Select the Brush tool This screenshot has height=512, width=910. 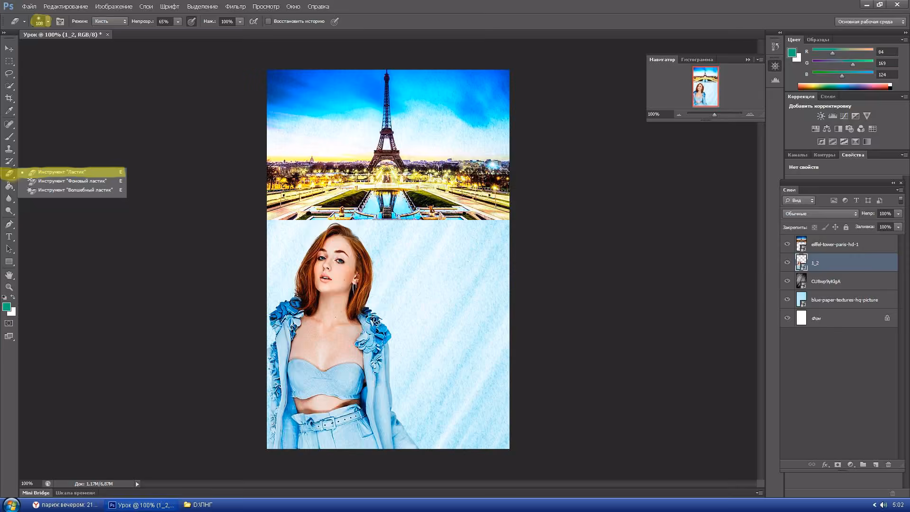click(x=9, y=137)
